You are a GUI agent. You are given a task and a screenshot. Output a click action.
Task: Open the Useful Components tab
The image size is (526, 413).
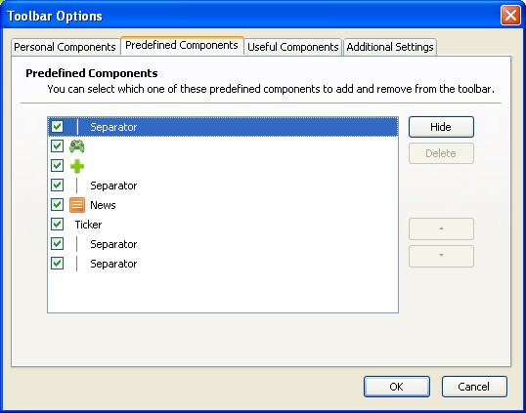[293, 47]
